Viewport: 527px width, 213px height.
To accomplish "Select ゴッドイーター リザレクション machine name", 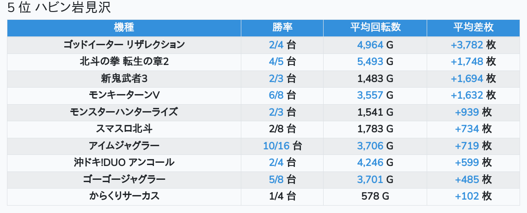I will click(124, 45).
